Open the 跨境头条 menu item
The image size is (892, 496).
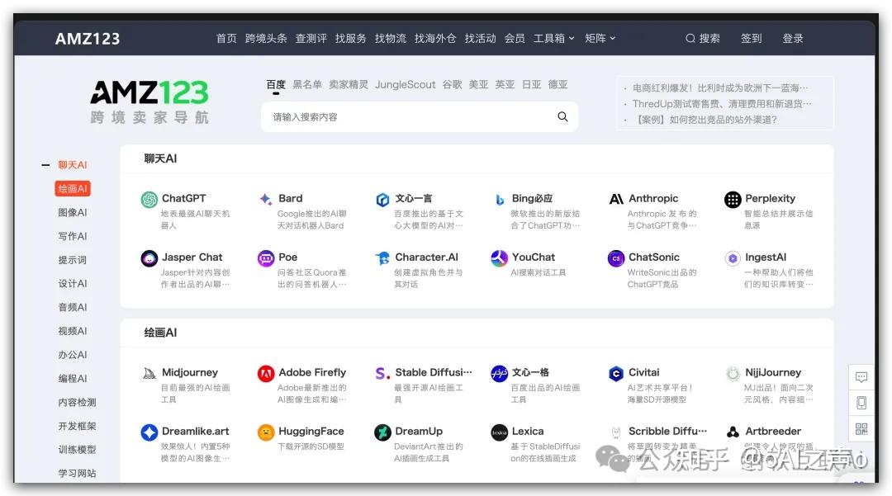[266, 38]
